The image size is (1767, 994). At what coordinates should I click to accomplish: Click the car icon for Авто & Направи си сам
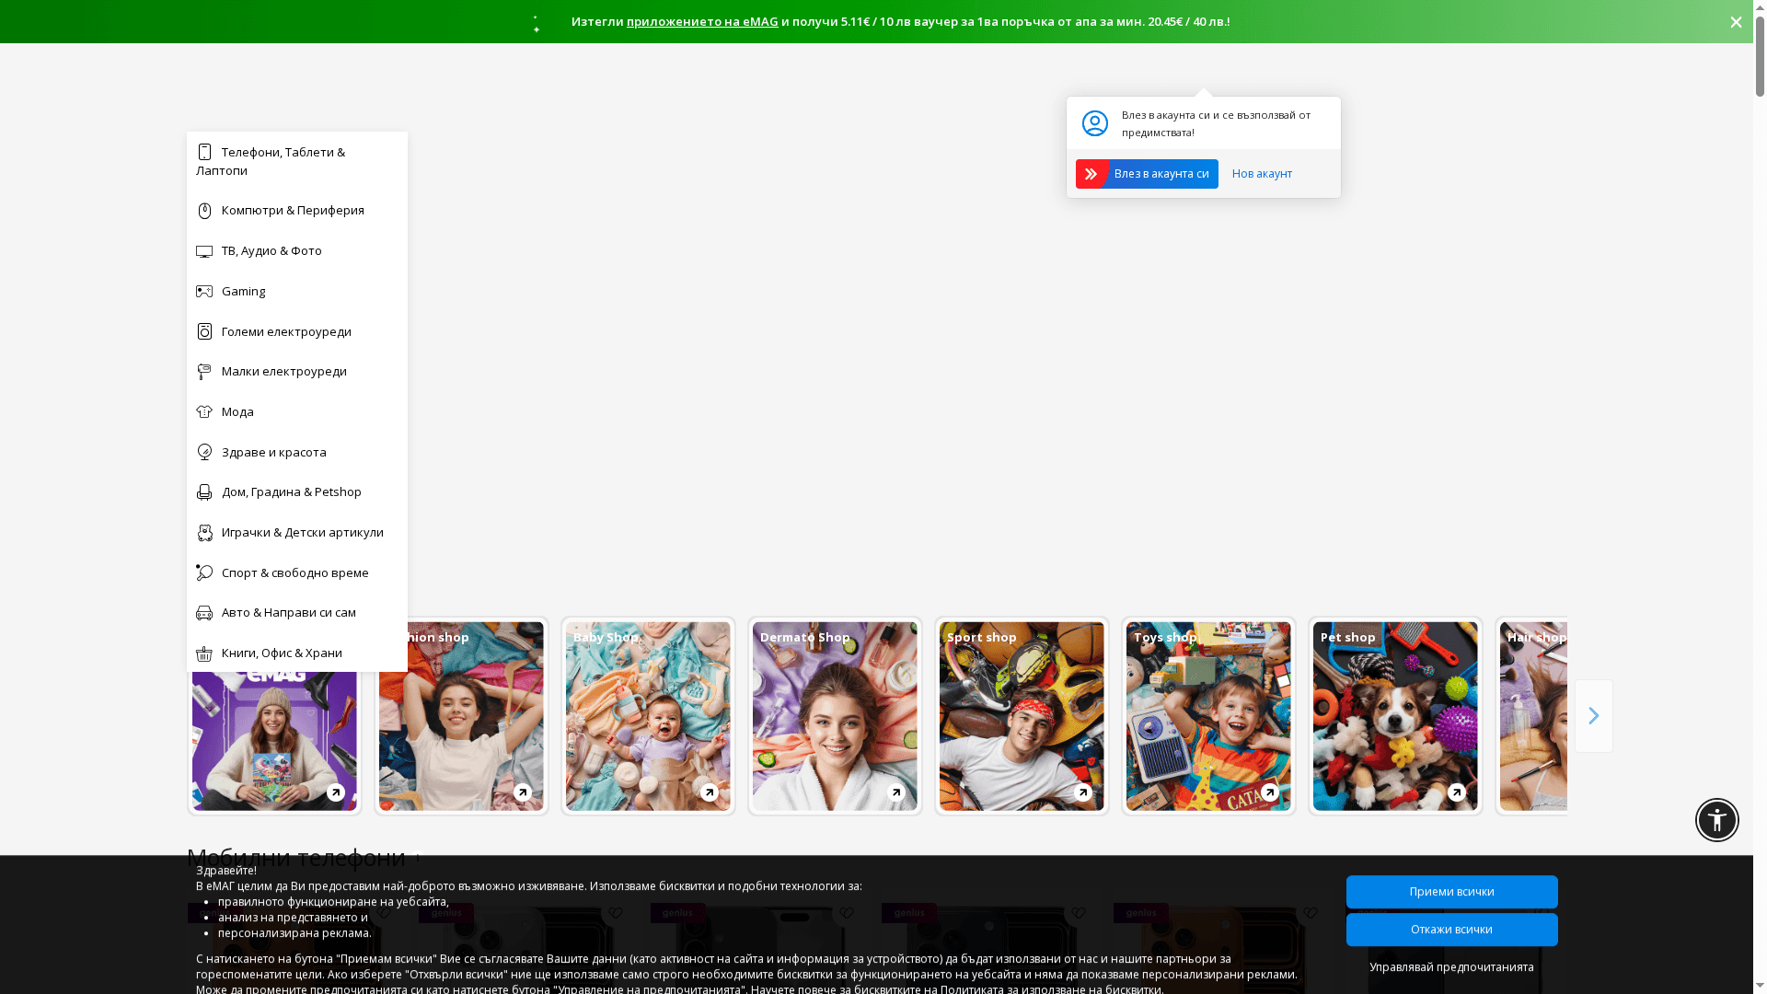tap(204, 613)
